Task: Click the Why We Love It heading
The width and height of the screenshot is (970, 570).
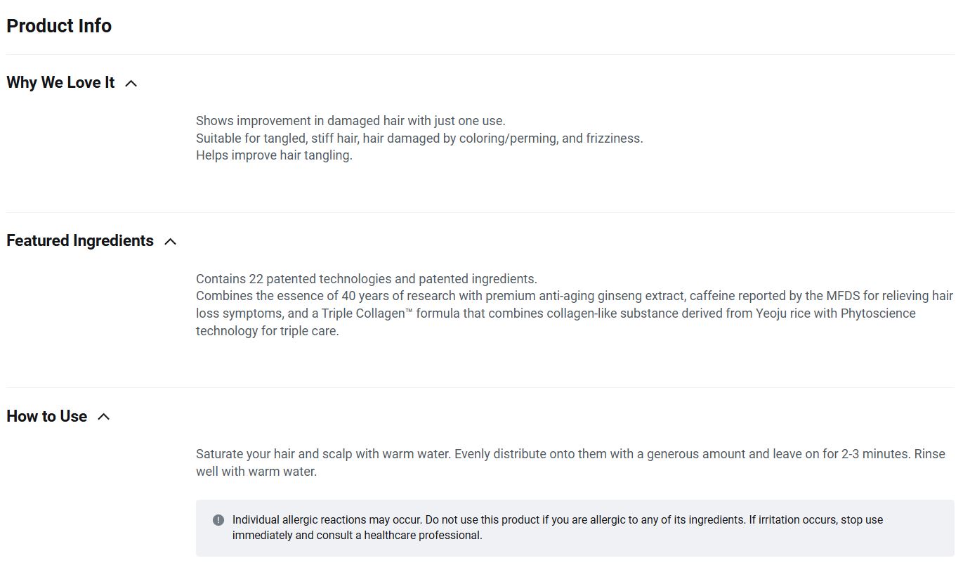Action: click(x=60, y=83)
